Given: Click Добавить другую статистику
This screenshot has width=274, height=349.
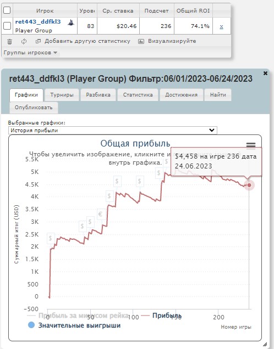Looking at the screenshot, I should (x=87, y=41).
